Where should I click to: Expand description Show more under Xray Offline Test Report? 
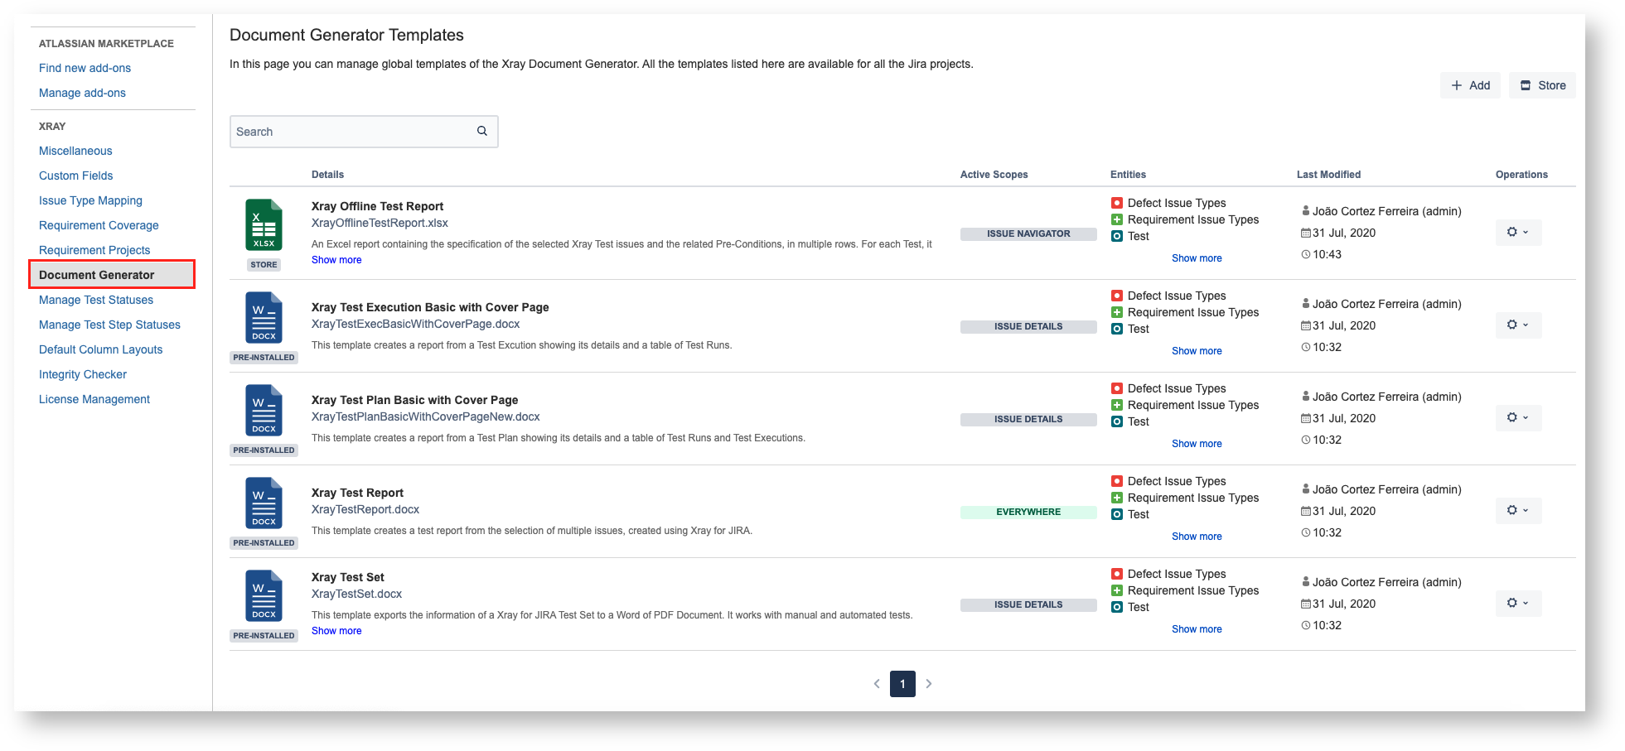[x=336, y=260]
